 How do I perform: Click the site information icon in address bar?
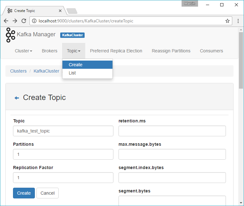click(34, 21)
